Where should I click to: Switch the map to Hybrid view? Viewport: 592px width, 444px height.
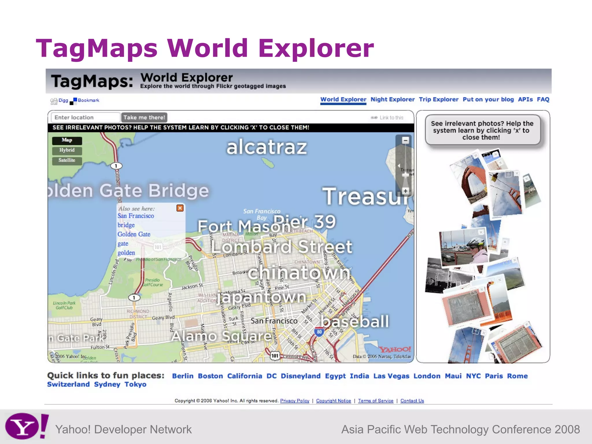click(67, 150)
